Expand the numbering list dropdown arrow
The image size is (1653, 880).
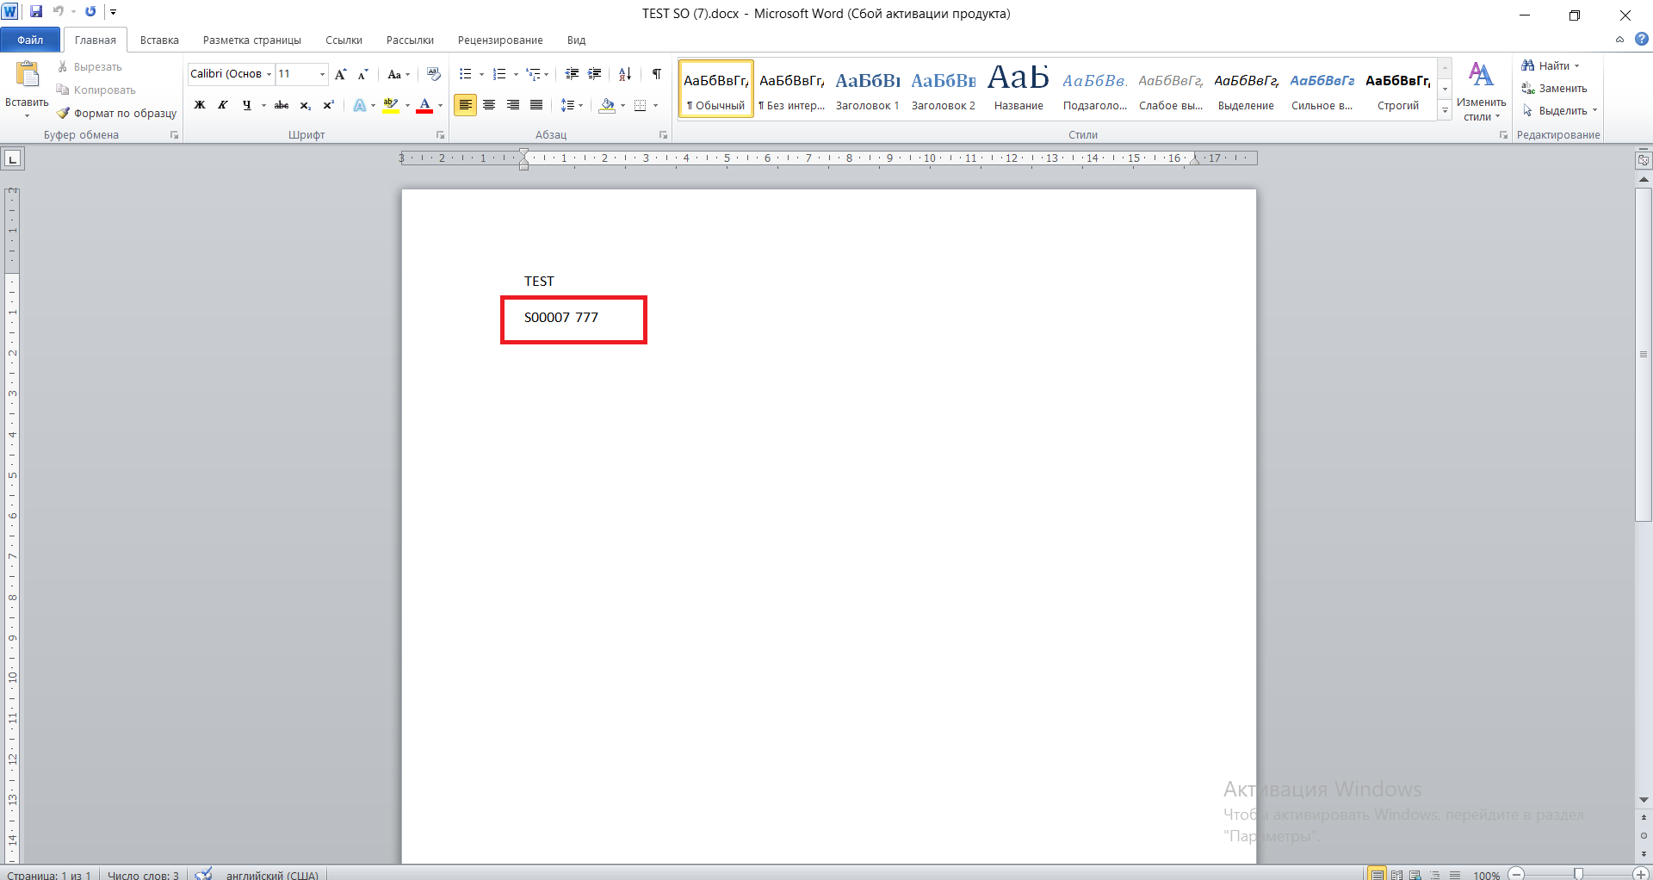(516, 74)
